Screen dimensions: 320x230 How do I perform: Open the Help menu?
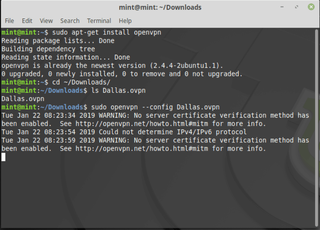(125, 21)
